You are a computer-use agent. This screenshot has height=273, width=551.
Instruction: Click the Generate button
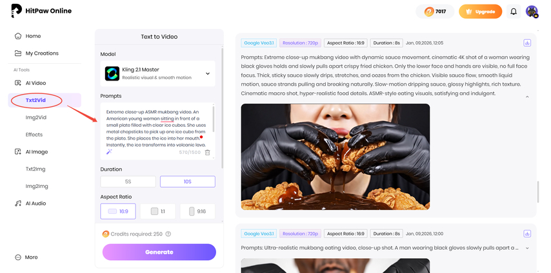(x=159, y=252)
